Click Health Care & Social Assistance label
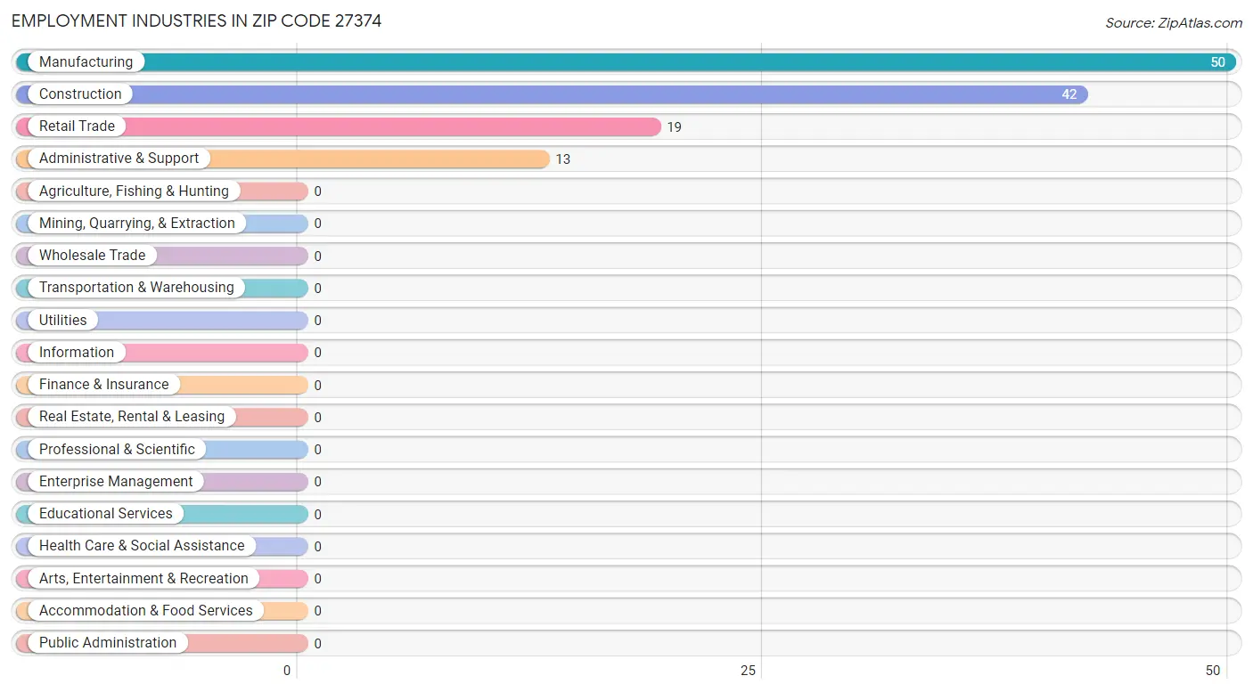The width and height of the screenshot is (1253, 692). (142, 545)
